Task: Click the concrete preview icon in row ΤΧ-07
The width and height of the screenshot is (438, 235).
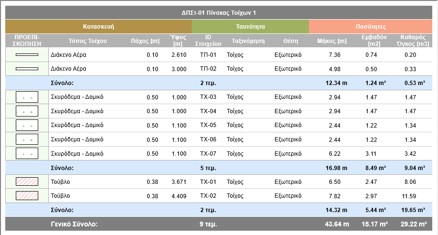Action: (x=27, y=154)
